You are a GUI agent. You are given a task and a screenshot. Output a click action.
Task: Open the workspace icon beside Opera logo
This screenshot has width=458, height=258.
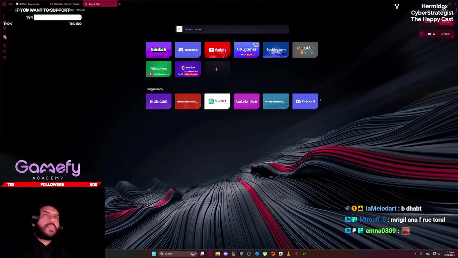pyautogui.click(x=11, y=4)
